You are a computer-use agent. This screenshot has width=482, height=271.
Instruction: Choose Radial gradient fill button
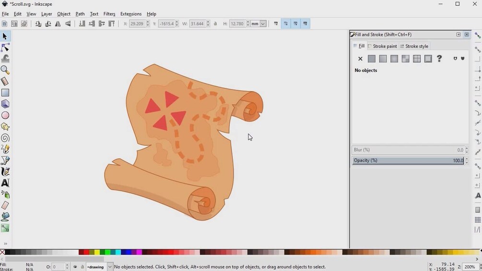394,59
